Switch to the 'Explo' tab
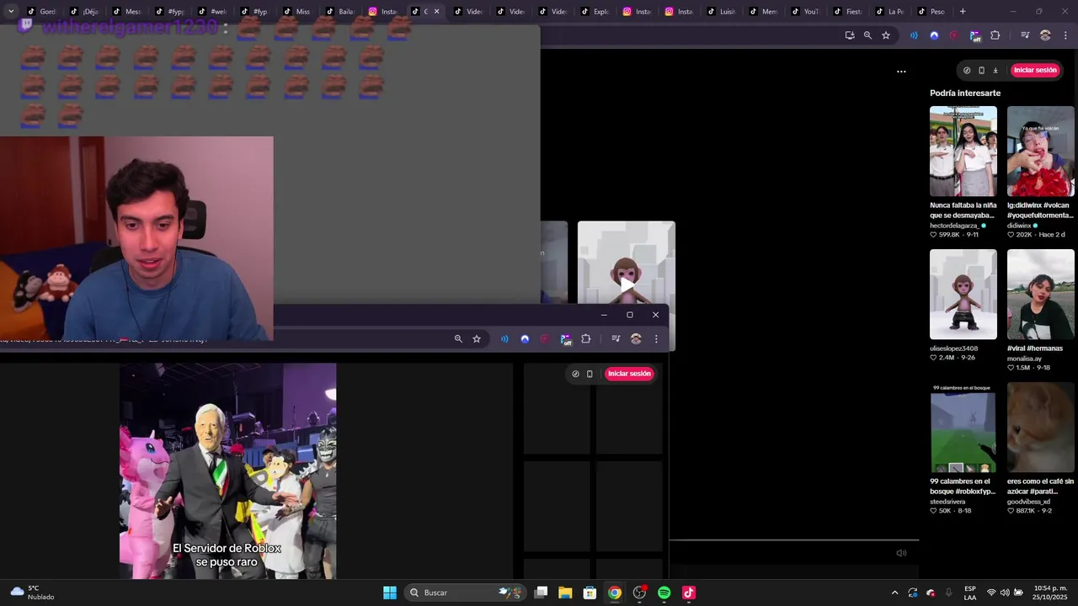The image size is (1078, 606). click(595, 12)
